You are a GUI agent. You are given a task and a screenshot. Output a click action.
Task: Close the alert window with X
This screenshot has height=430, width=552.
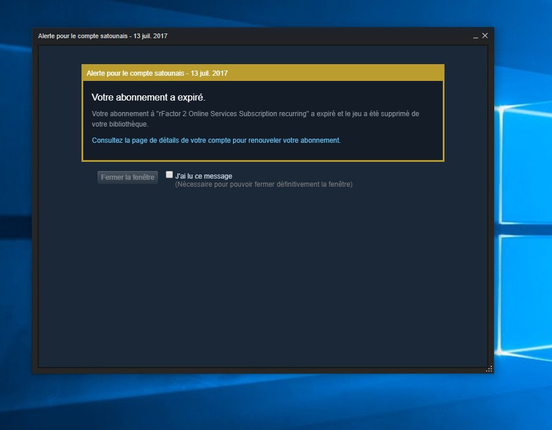(485, 35)
